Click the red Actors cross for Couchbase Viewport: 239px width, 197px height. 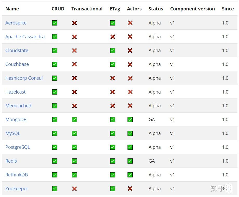coord(130,64)
